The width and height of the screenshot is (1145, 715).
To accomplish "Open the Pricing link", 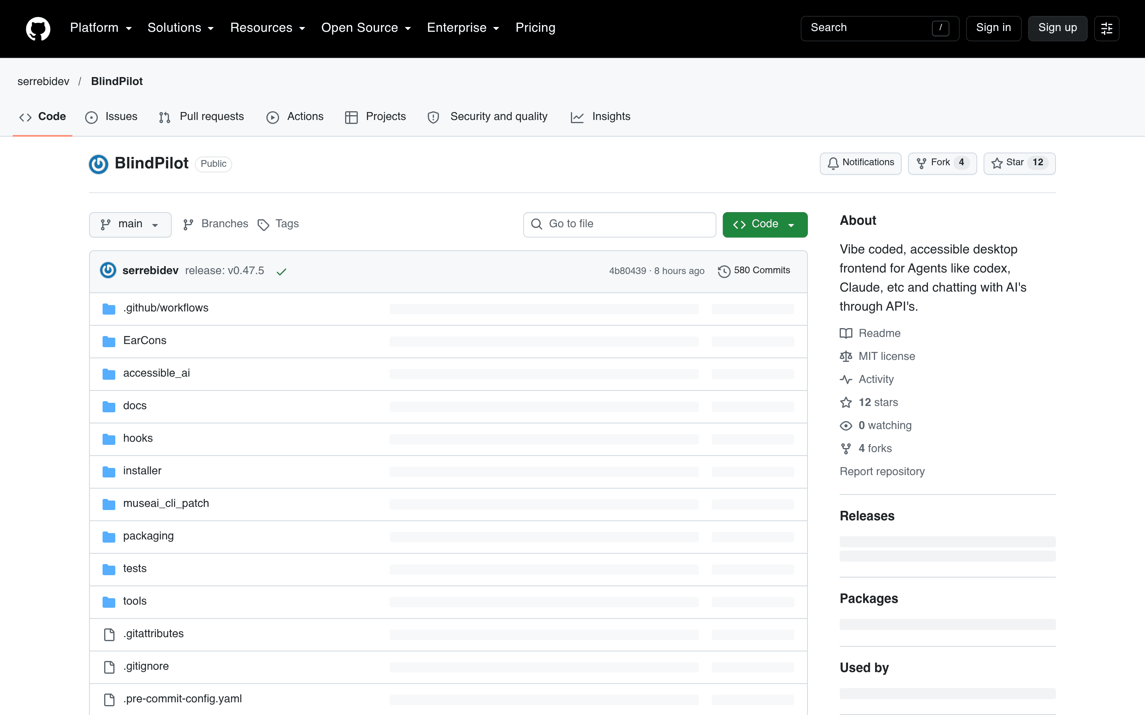I will pos(535,28).
